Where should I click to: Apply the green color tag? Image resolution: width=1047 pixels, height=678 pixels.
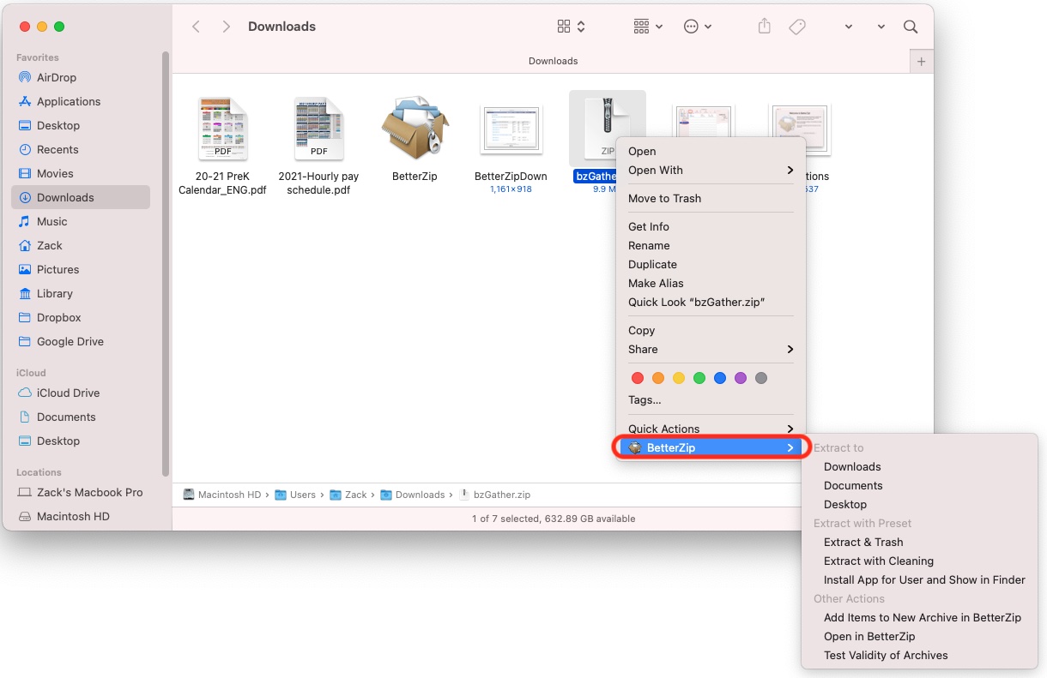point(699,378)
